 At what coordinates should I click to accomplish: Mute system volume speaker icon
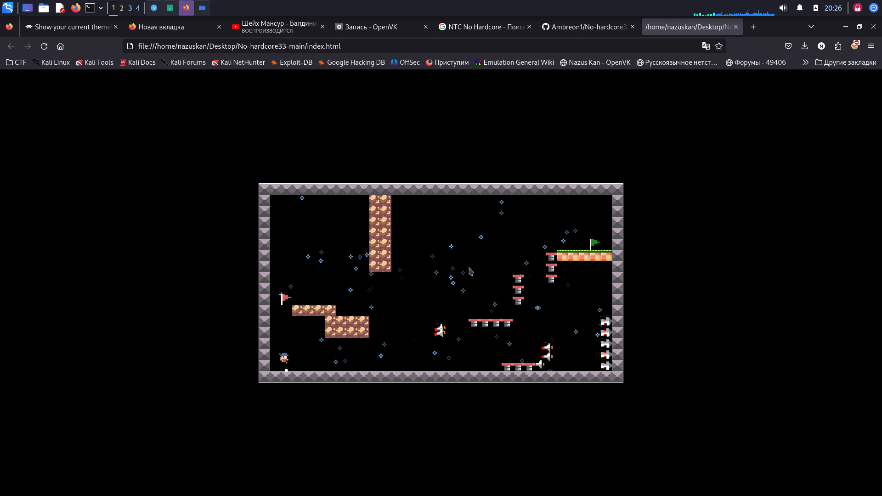point(783,8)
